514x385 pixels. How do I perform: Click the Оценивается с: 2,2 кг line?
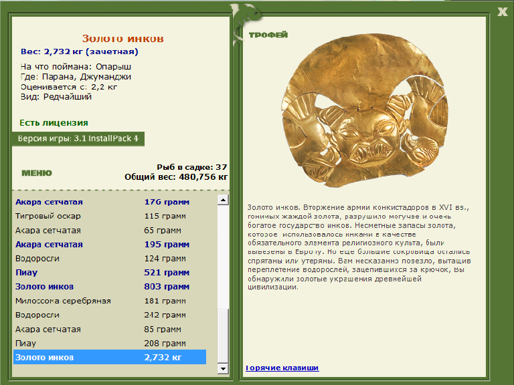pyautogui.click(x=69, y=87)
